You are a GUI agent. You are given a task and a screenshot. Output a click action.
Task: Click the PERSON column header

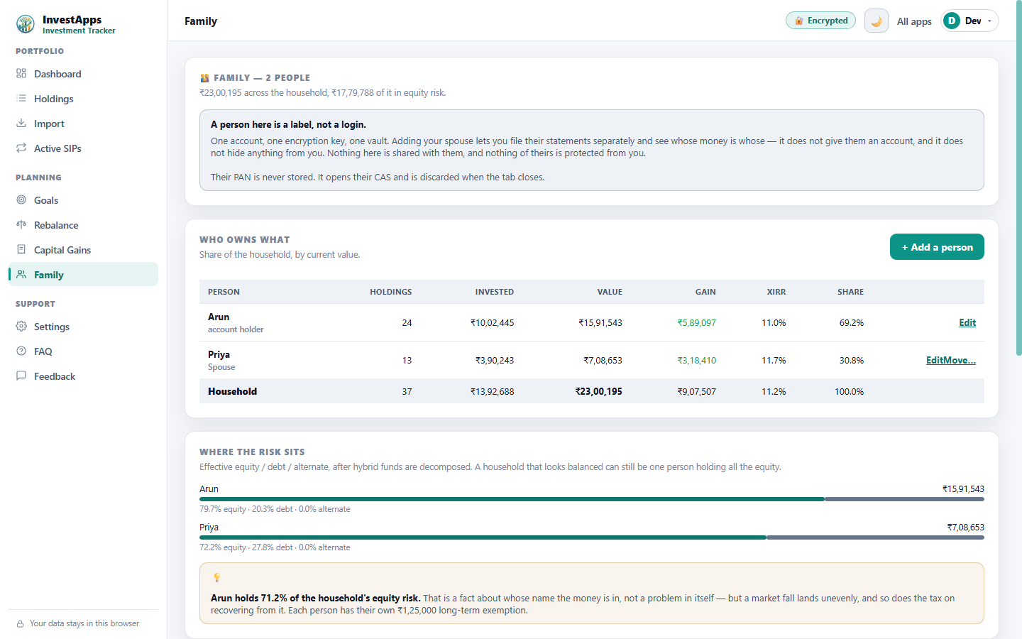pos(224,292)
